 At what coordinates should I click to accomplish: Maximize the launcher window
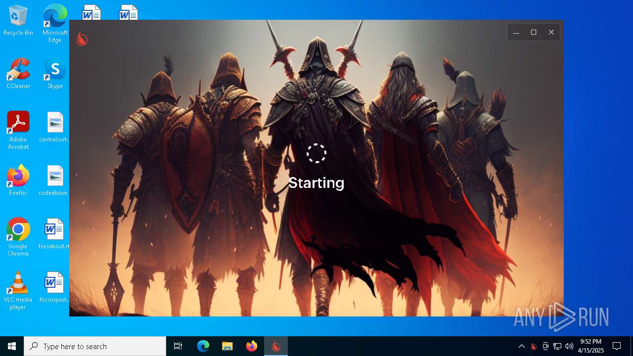(x=534, y=32)
